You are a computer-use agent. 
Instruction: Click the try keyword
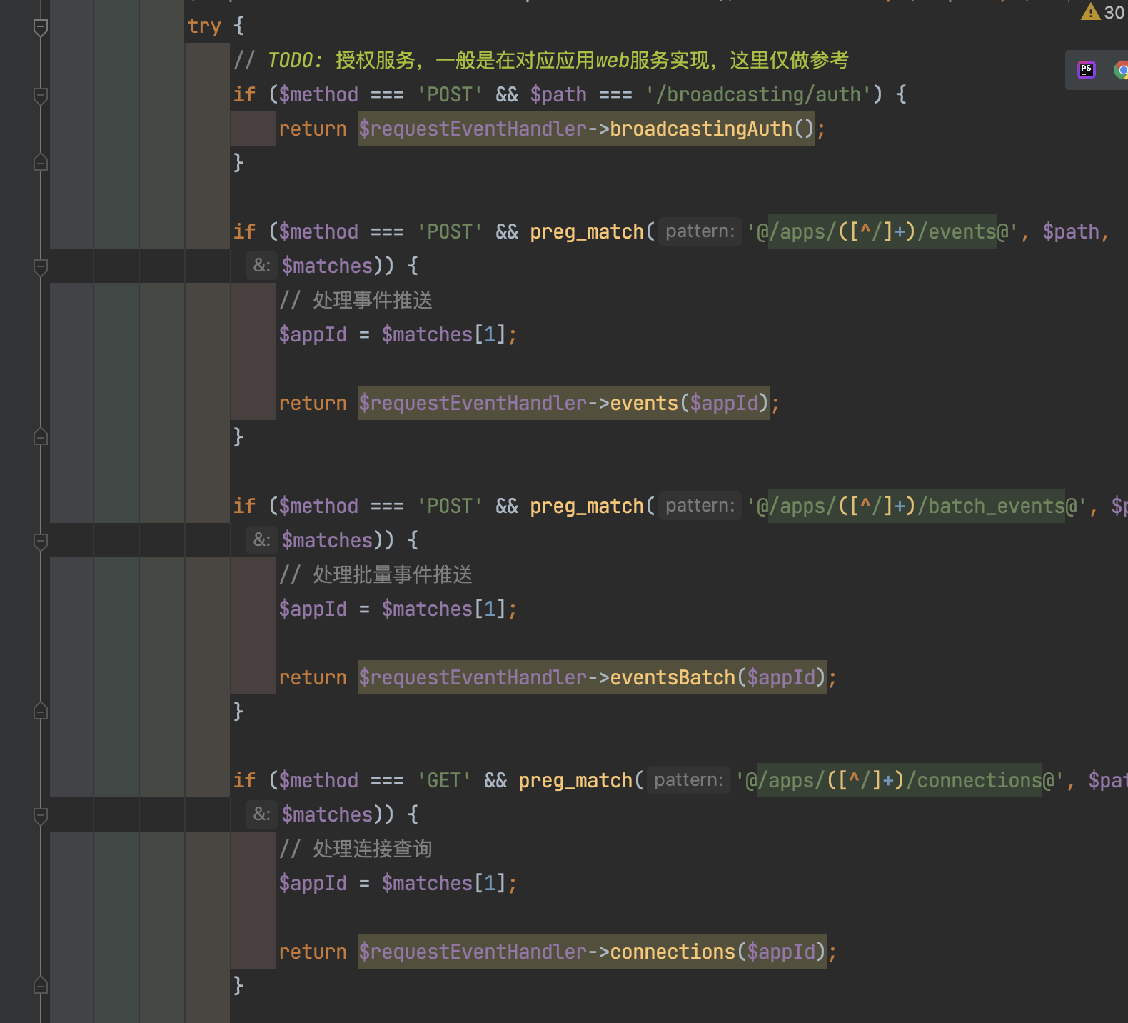(x=204, y=26)
